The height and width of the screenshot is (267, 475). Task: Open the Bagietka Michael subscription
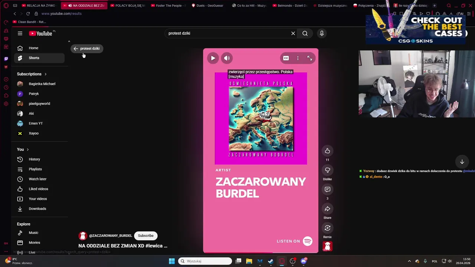click(x=39, y=84)
